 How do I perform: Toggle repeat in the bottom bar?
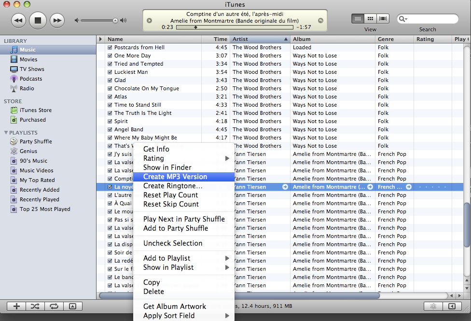coord(54,306)
